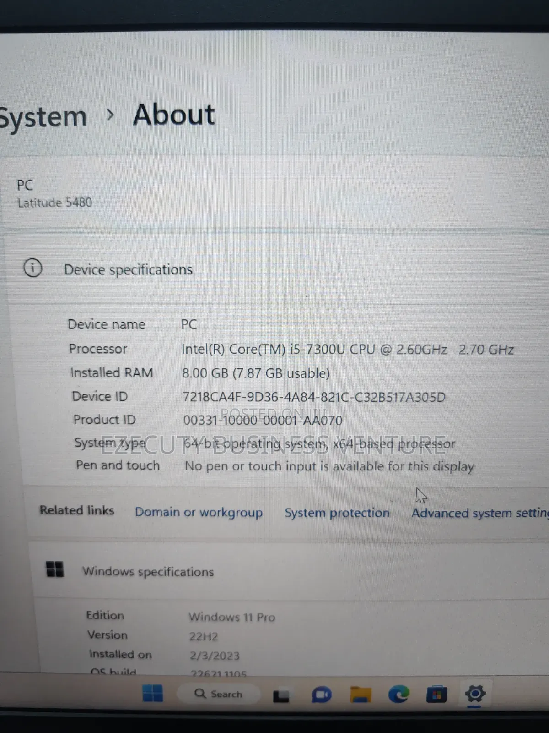Launch Microsoft Edge from taskbar

coord(399,695)
